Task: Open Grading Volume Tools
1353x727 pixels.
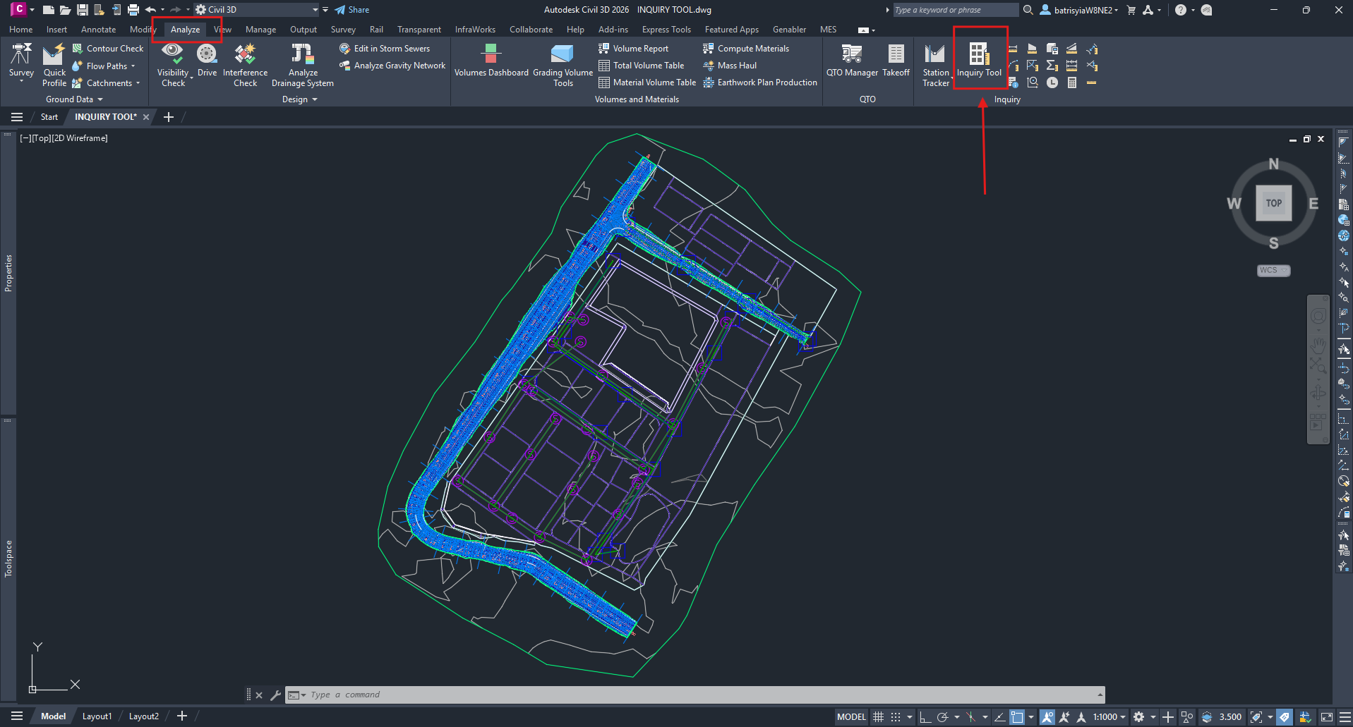Action: (x=562, y=64)
